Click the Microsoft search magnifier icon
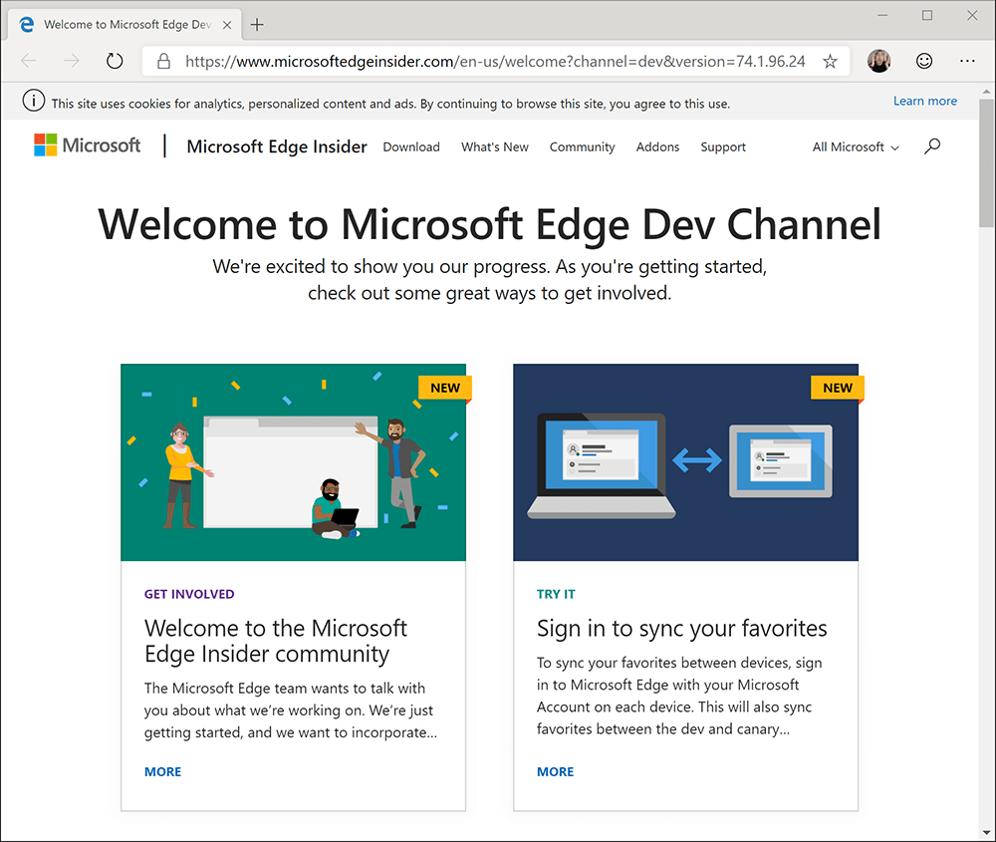 pyautogui.click(x=932, y=146)
